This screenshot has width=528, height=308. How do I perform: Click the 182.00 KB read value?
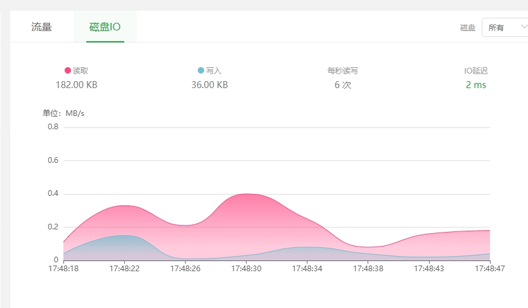pos(77,85)
